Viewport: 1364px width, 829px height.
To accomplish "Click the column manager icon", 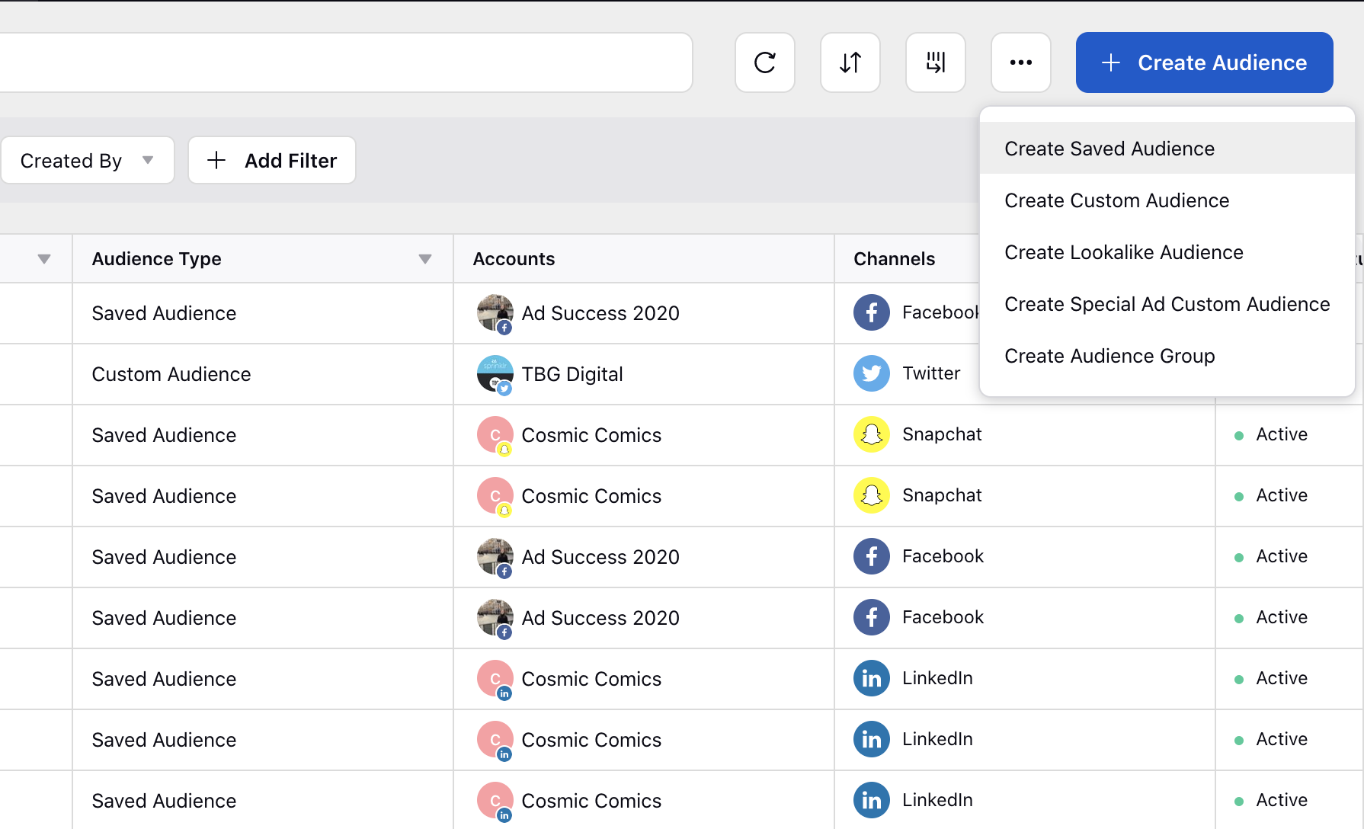I will [936, 62].
